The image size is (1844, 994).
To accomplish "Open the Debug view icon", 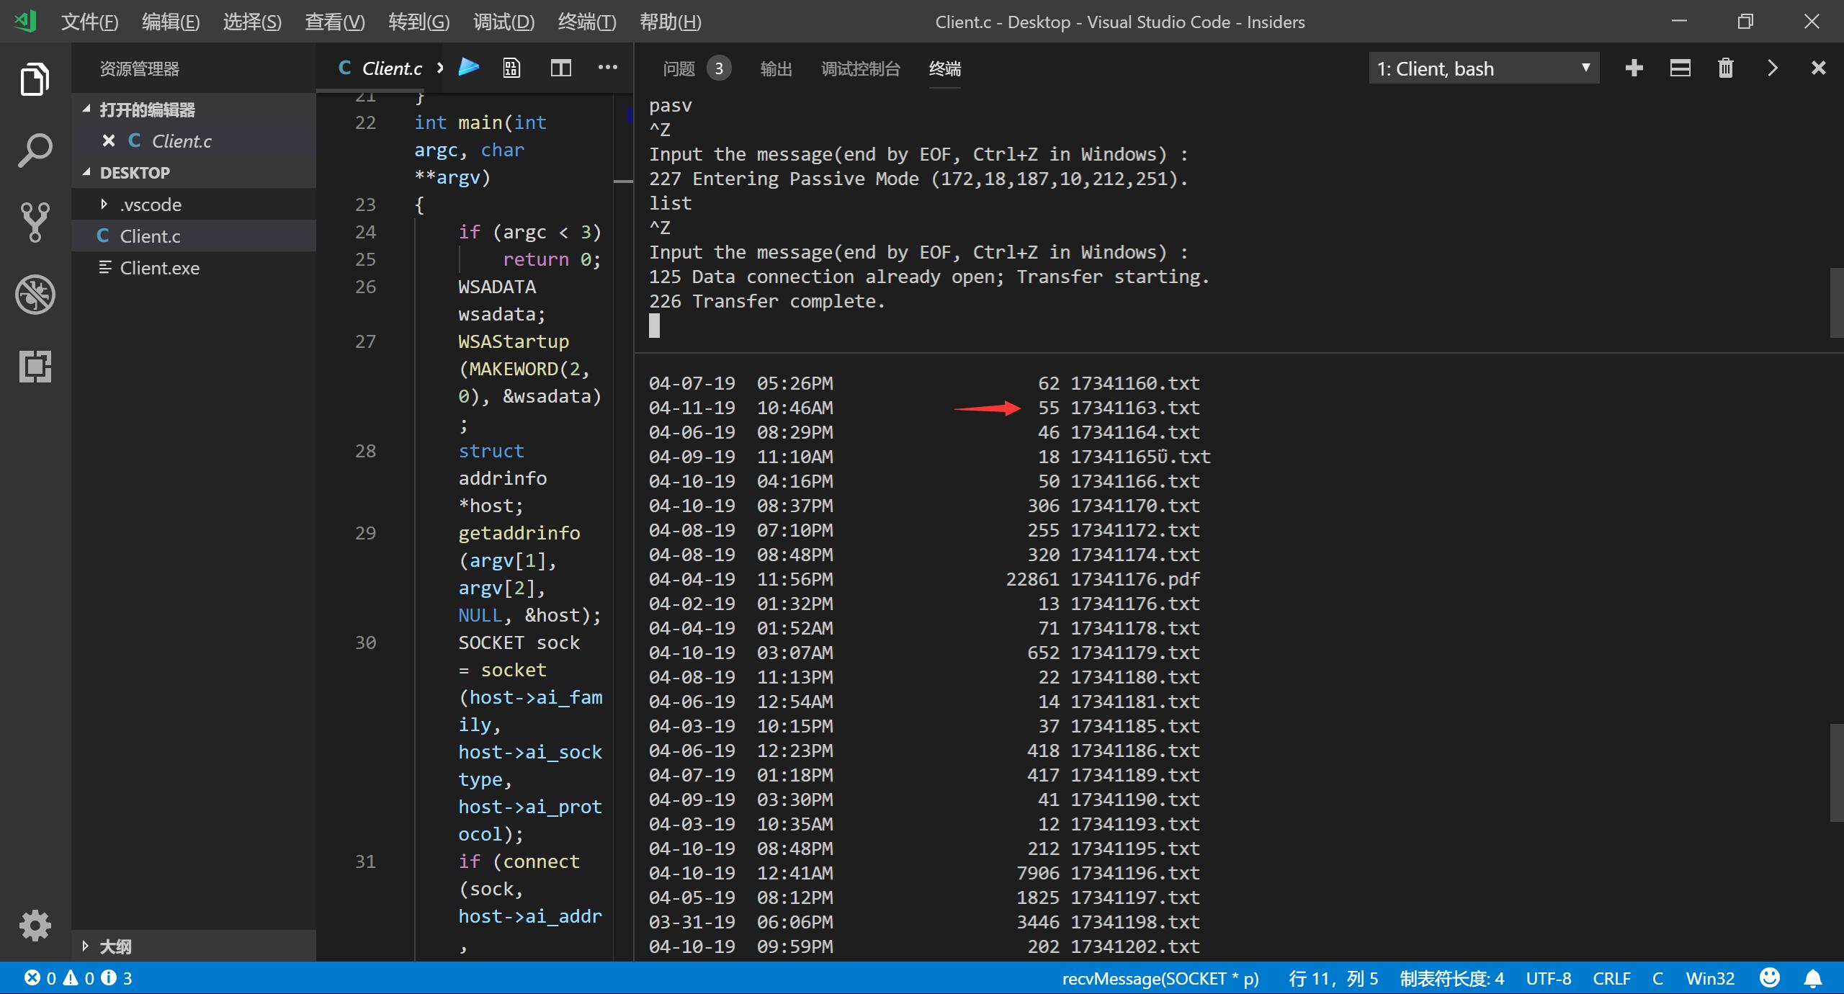I will click(35, 294).
